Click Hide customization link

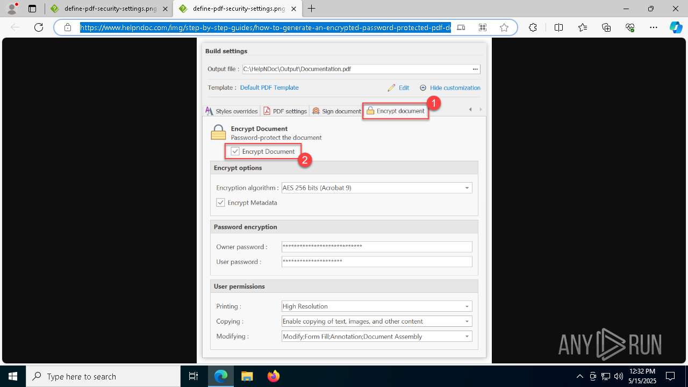[x=450, y=88]
